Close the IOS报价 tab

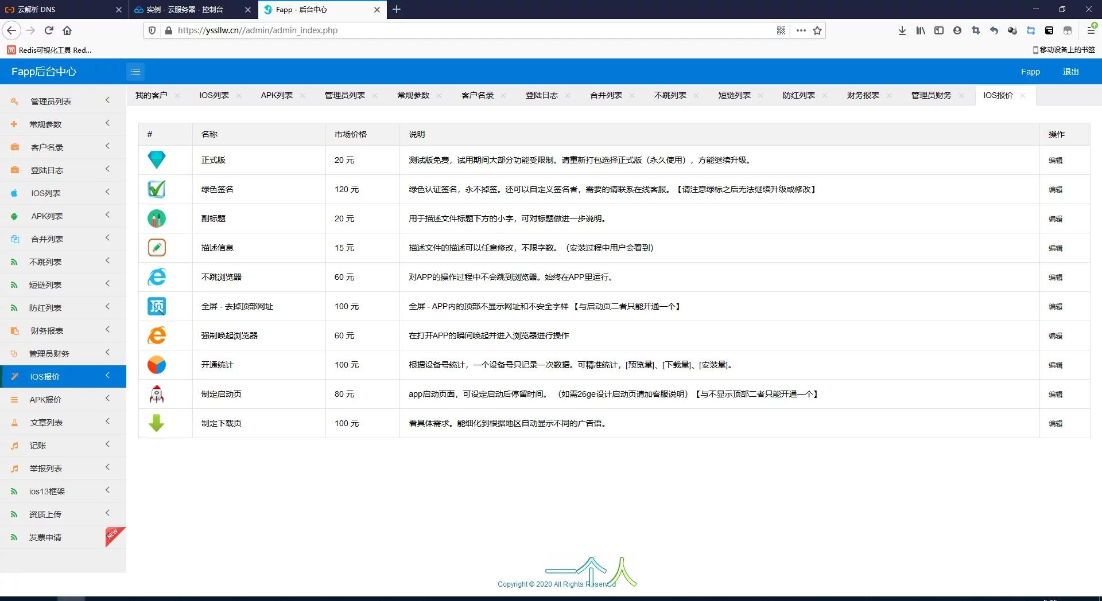pos(1023,96)
